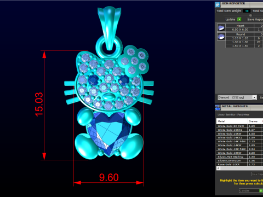Select the White Gold:18K PdW row

pyautogui.click(x=239, y=149)
